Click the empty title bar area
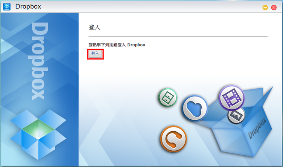This screenshot has width=283, height=167. coord(152,7)
